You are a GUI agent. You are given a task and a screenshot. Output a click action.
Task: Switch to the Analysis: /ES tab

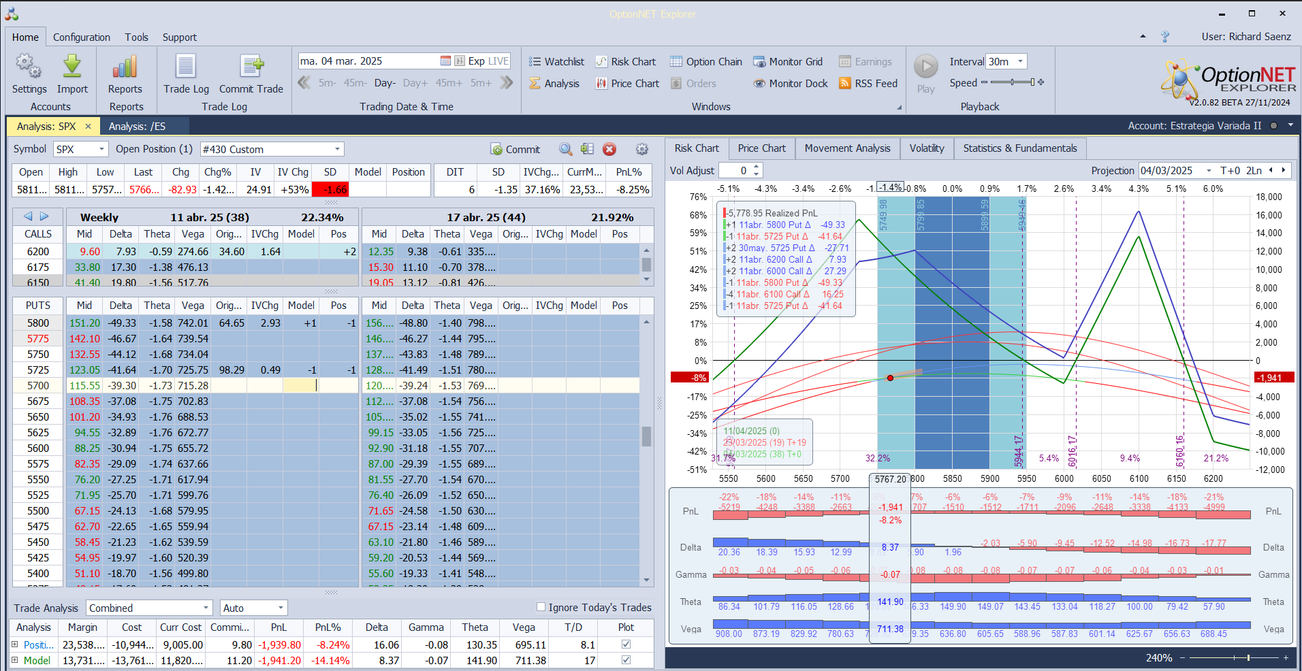[137, 126]
